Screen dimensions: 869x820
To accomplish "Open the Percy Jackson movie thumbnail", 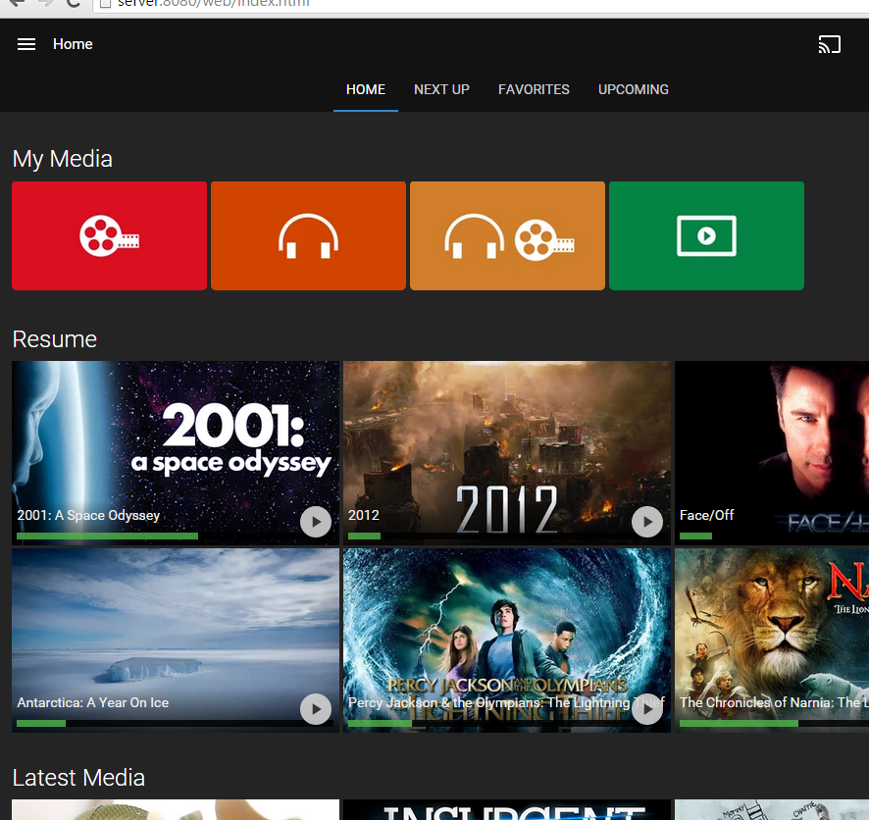I will coord(506,640).
